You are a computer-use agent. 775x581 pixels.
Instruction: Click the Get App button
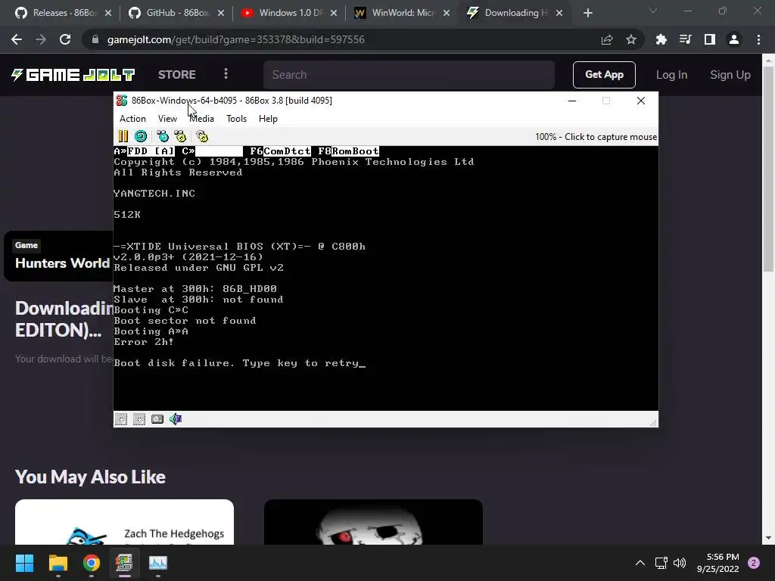(604, 75)
